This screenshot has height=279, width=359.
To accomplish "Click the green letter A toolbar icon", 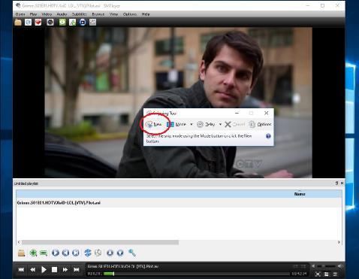I will point(72,23).
